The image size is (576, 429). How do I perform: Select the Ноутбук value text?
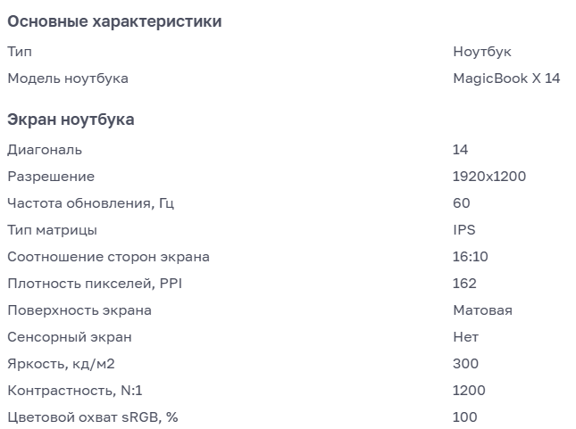tap(482, 52)
